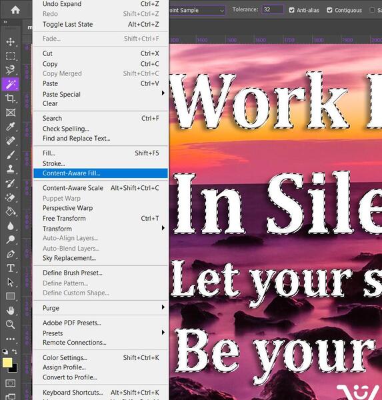The height and width of the screenshot is (400, 382).
Task: Choose Free Transform
Action: [101, 219]
